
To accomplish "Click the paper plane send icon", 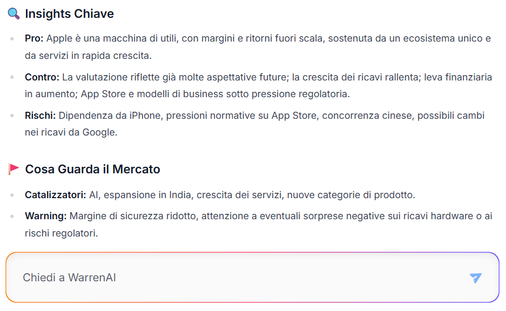I will click(x=475, y=278).
